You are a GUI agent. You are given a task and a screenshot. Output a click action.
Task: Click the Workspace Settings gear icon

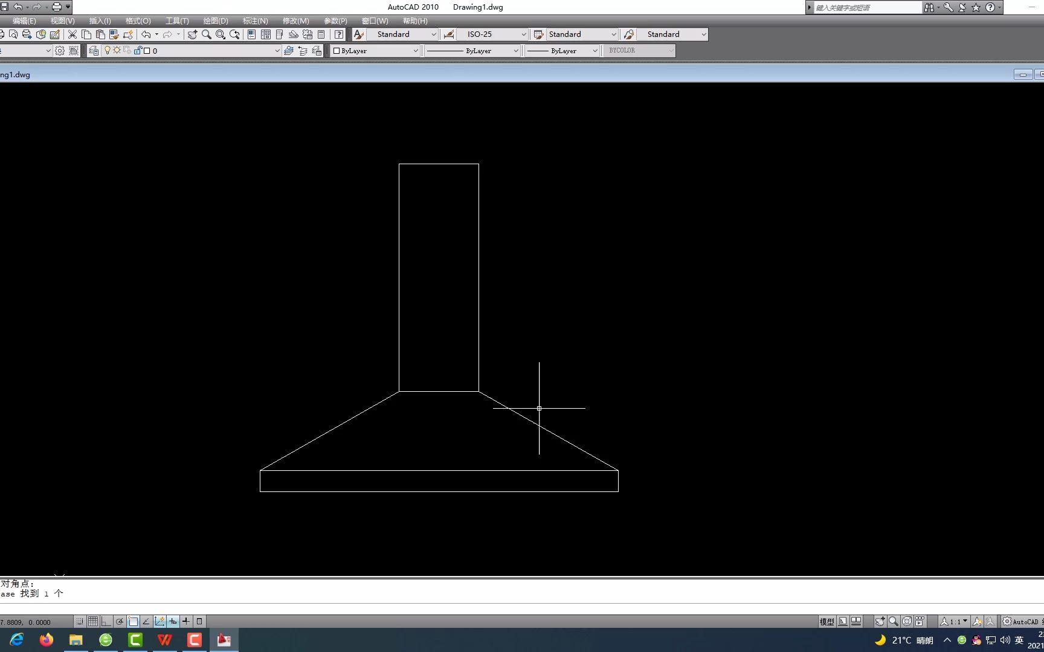click(x=60, y=51)
